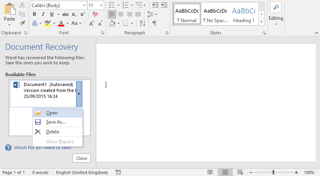Close the Document Recovery pane
The image size is (320, 176).
[82, 158]
